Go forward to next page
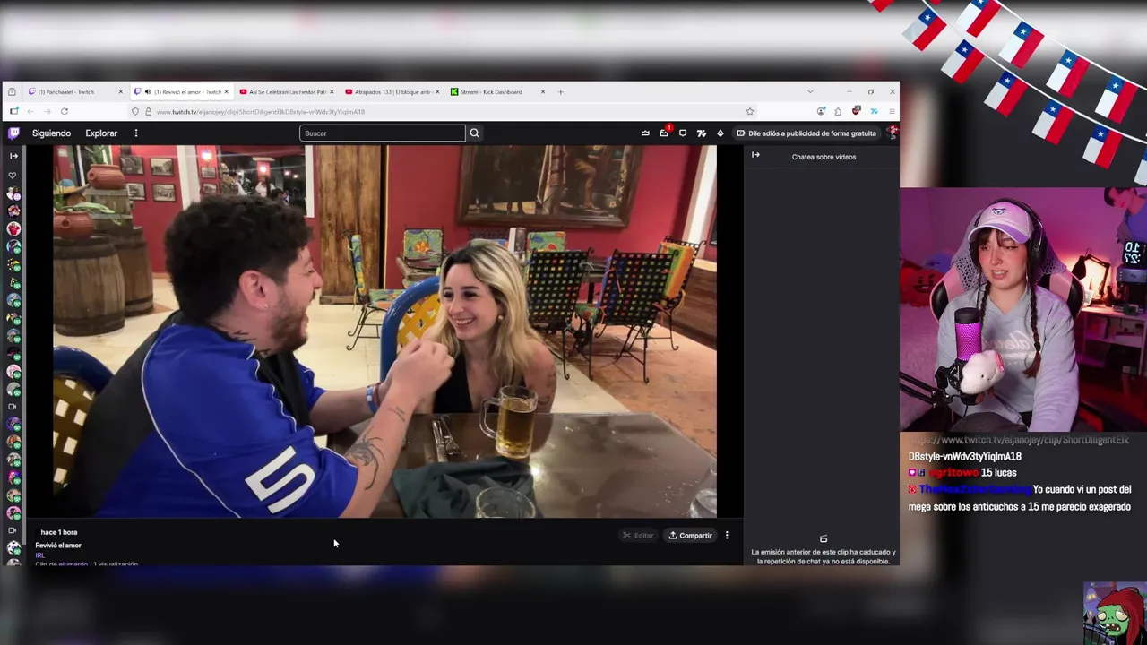1147x645 pixels. pyautogui.click(x=47, y=111)
